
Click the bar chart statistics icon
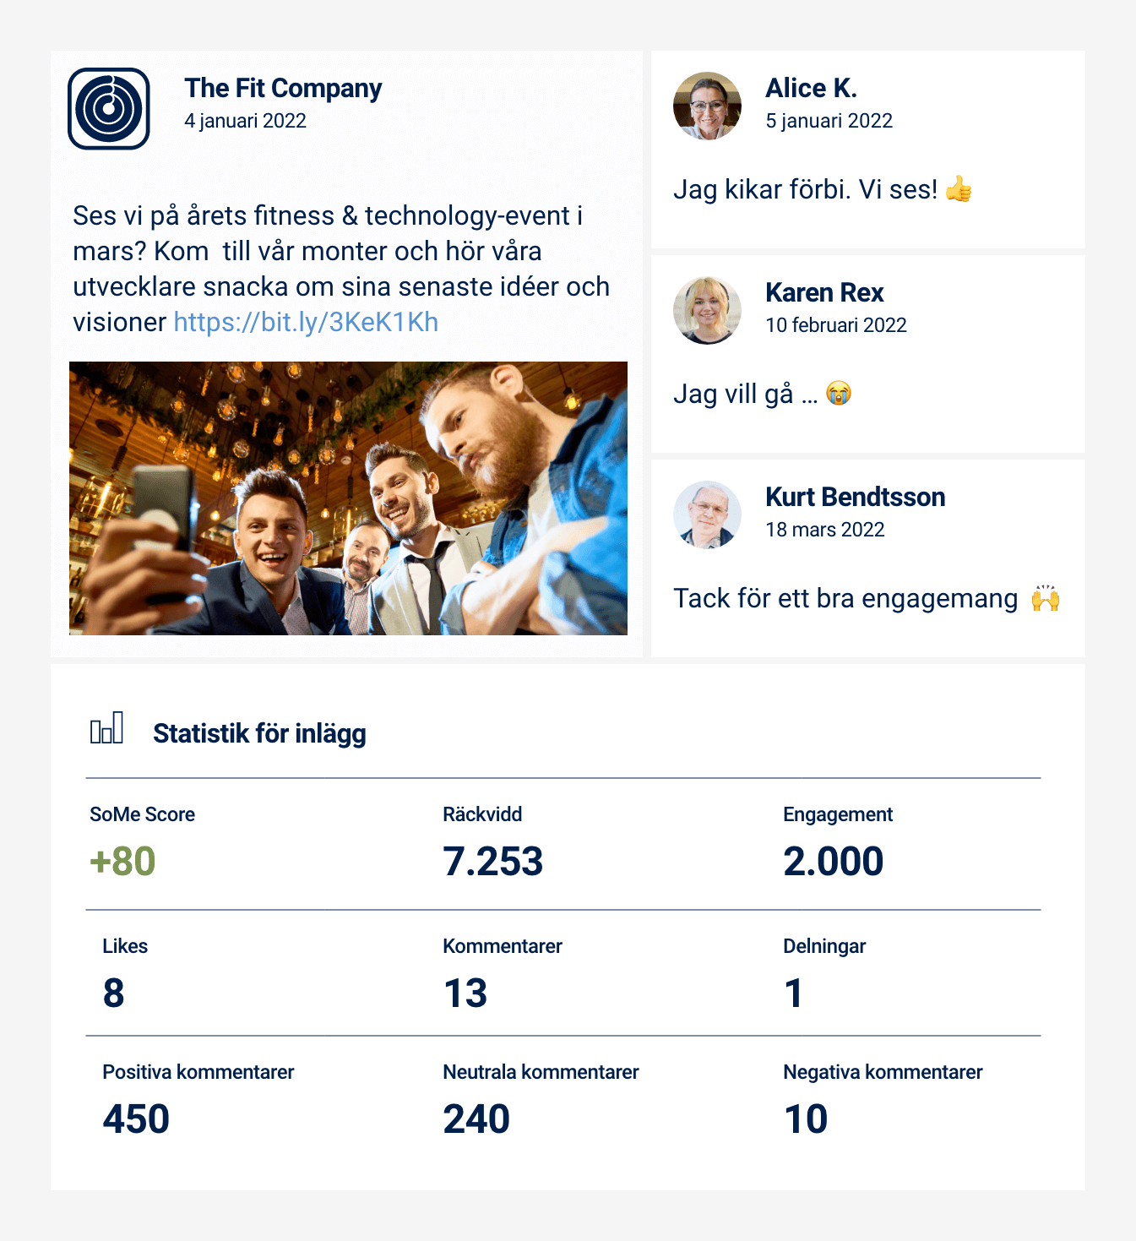(x=107, y=727)
